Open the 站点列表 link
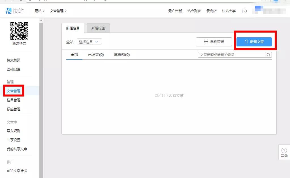The image size is (290, 178). (x=194, y=11)
